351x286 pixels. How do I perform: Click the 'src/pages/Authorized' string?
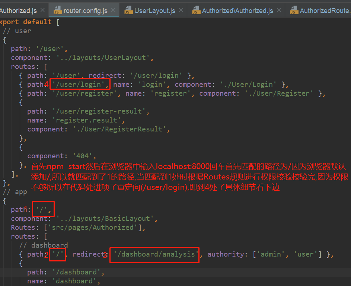[93, 228]
